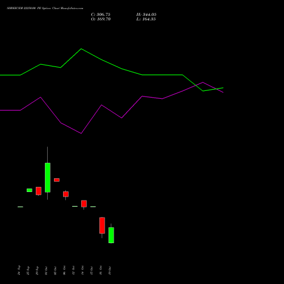The image size is (284, 284).
Task: Click the red candlestick for 06 Oct
Action: tap(66, 194)
